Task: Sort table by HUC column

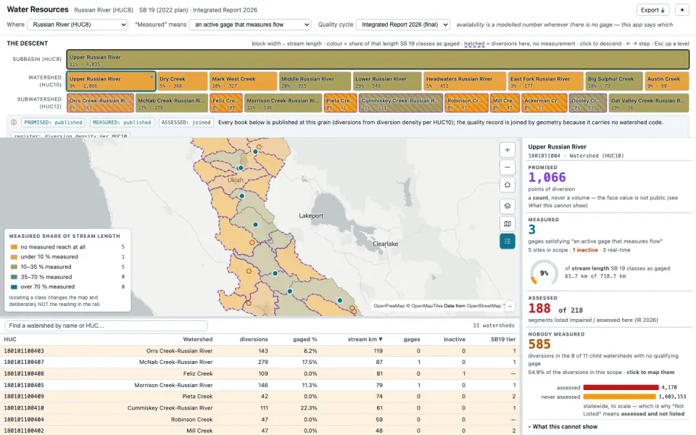Action: [x=10, y=339]
